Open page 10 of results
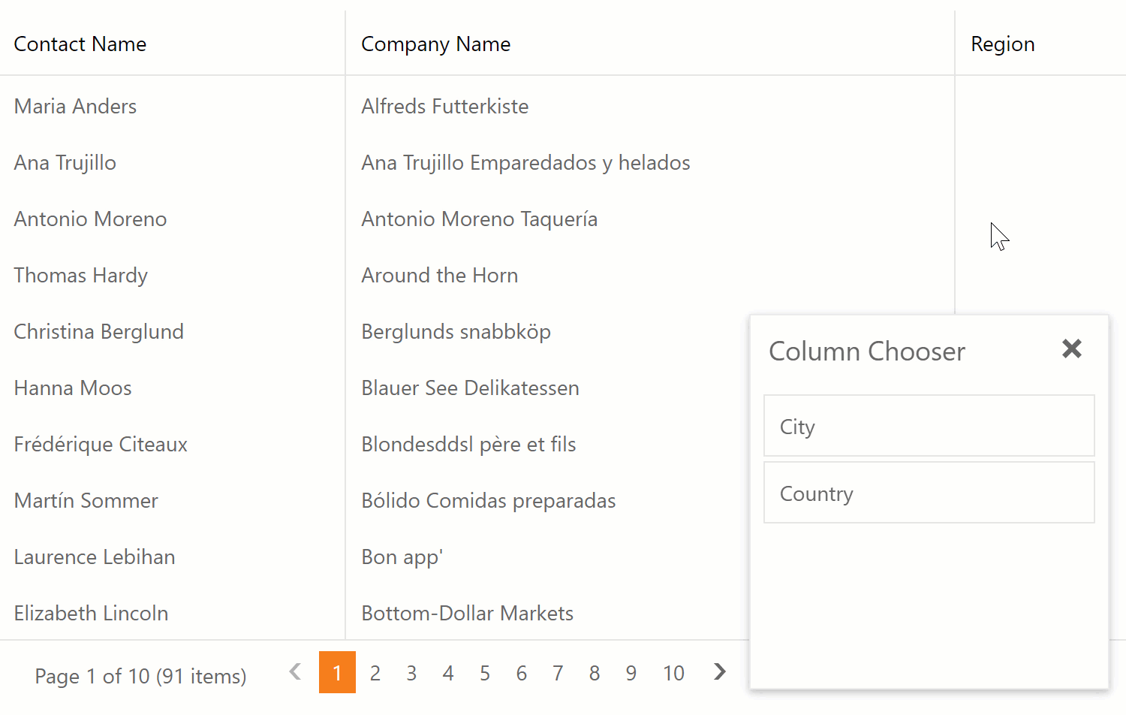The height and width of the screenshot is (715, 1126). pyautogui.click(x=673, y=673)
